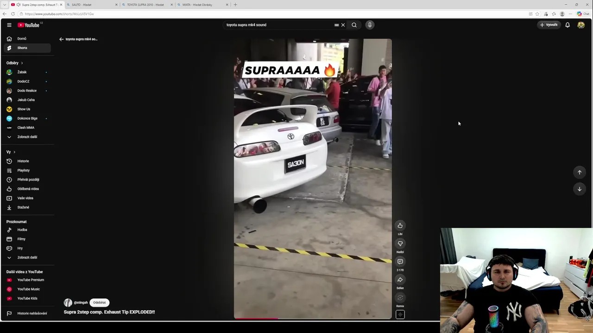This screenshot has width=593, height=333.
Task: Open the Jakub Caha subscription
Action: (x=27, y=100)
